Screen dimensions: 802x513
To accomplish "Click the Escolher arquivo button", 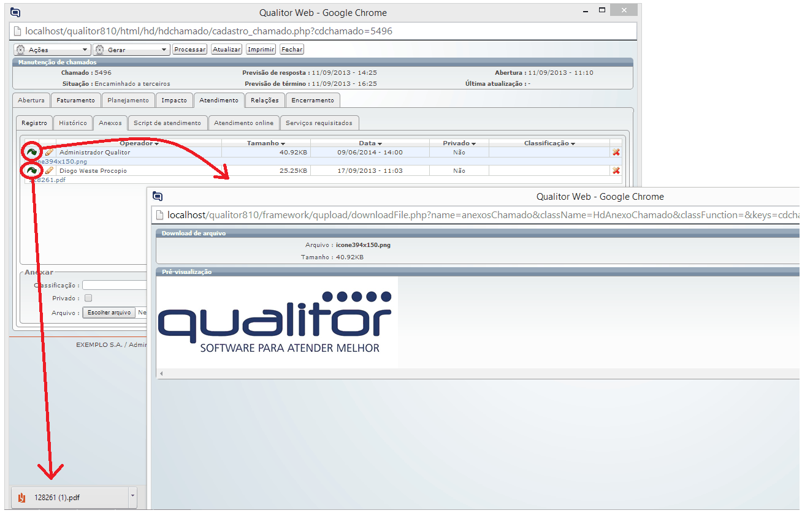I will click(109, 313).
